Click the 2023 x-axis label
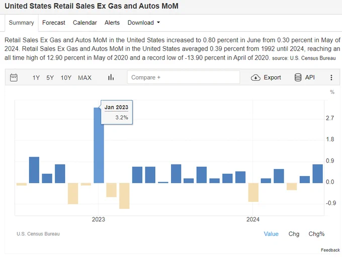The width and height of the screenshot is (342, 259). pos(99,219)
